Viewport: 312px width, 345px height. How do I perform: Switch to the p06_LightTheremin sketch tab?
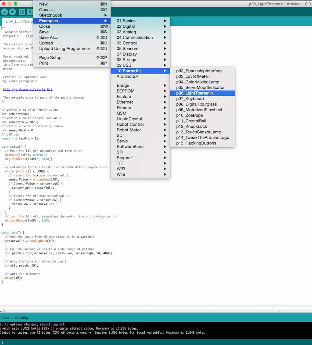tap(18, 21)
